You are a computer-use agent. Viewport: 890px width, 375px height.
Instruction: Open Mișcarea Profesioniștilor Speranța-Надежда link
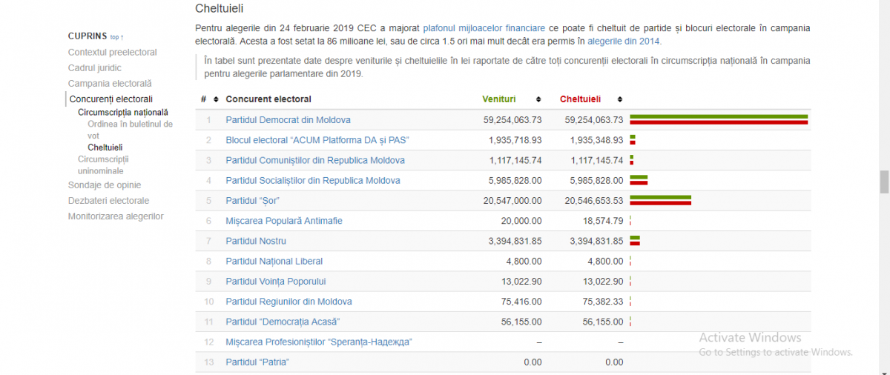pos(319,342)
